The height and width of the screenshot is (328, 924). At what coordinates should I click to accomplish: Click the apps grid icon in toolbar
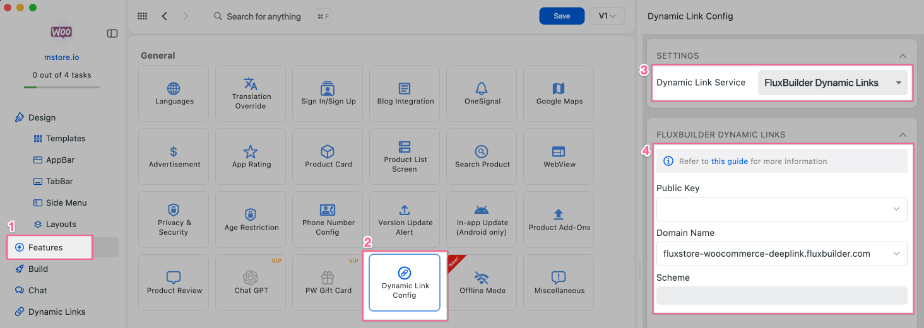(x=142, y=16)
